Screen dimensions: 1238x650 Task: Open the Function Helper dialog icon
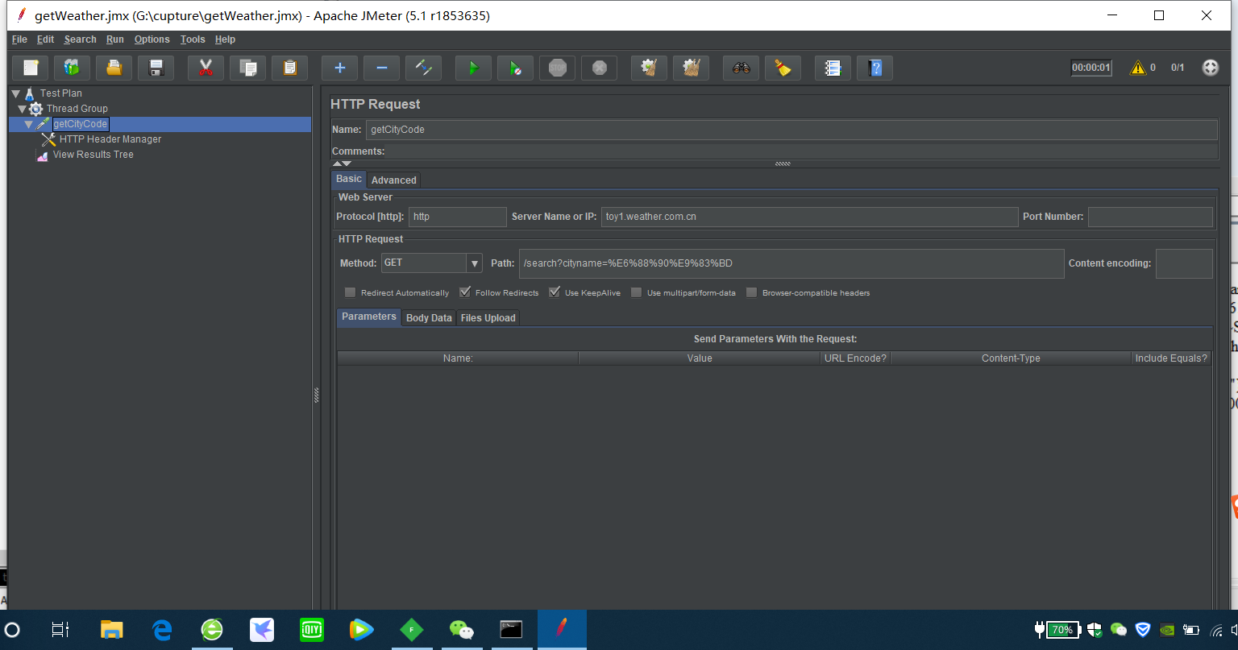833,68
